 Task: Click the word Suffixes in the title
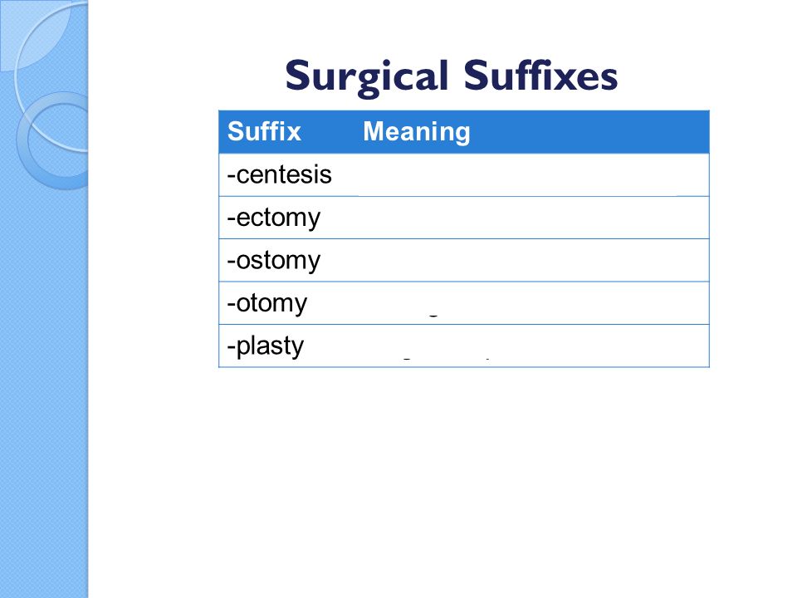point(540,76)
